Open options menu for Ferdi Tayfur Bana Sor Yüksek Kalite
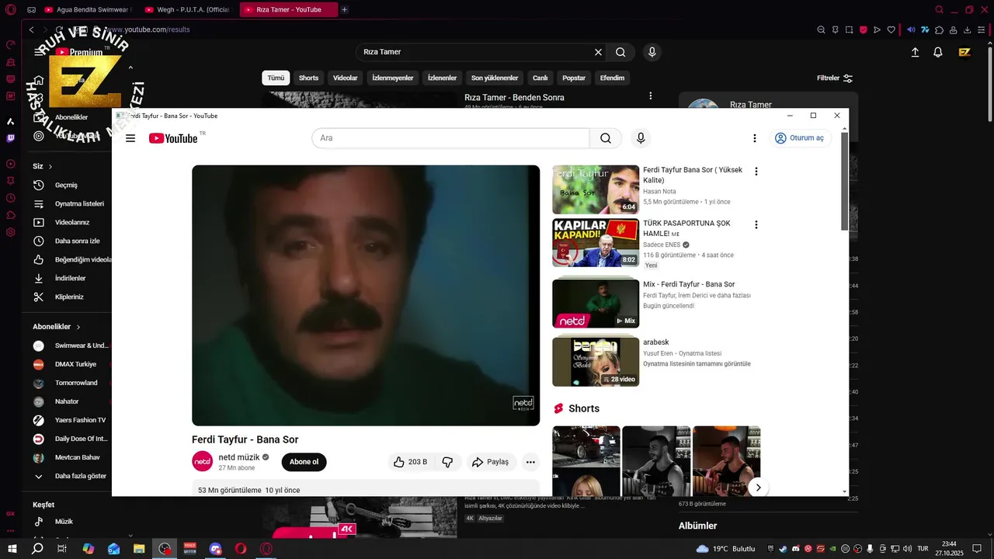994x559 pixels. (756, 172)
